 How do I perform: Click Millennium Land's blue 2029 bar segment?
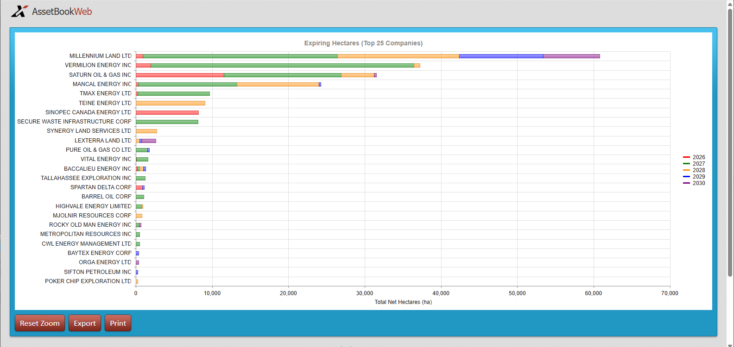point(501,56)
